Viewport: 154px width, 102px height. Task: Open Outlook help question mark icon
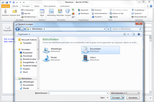point(151,6)
